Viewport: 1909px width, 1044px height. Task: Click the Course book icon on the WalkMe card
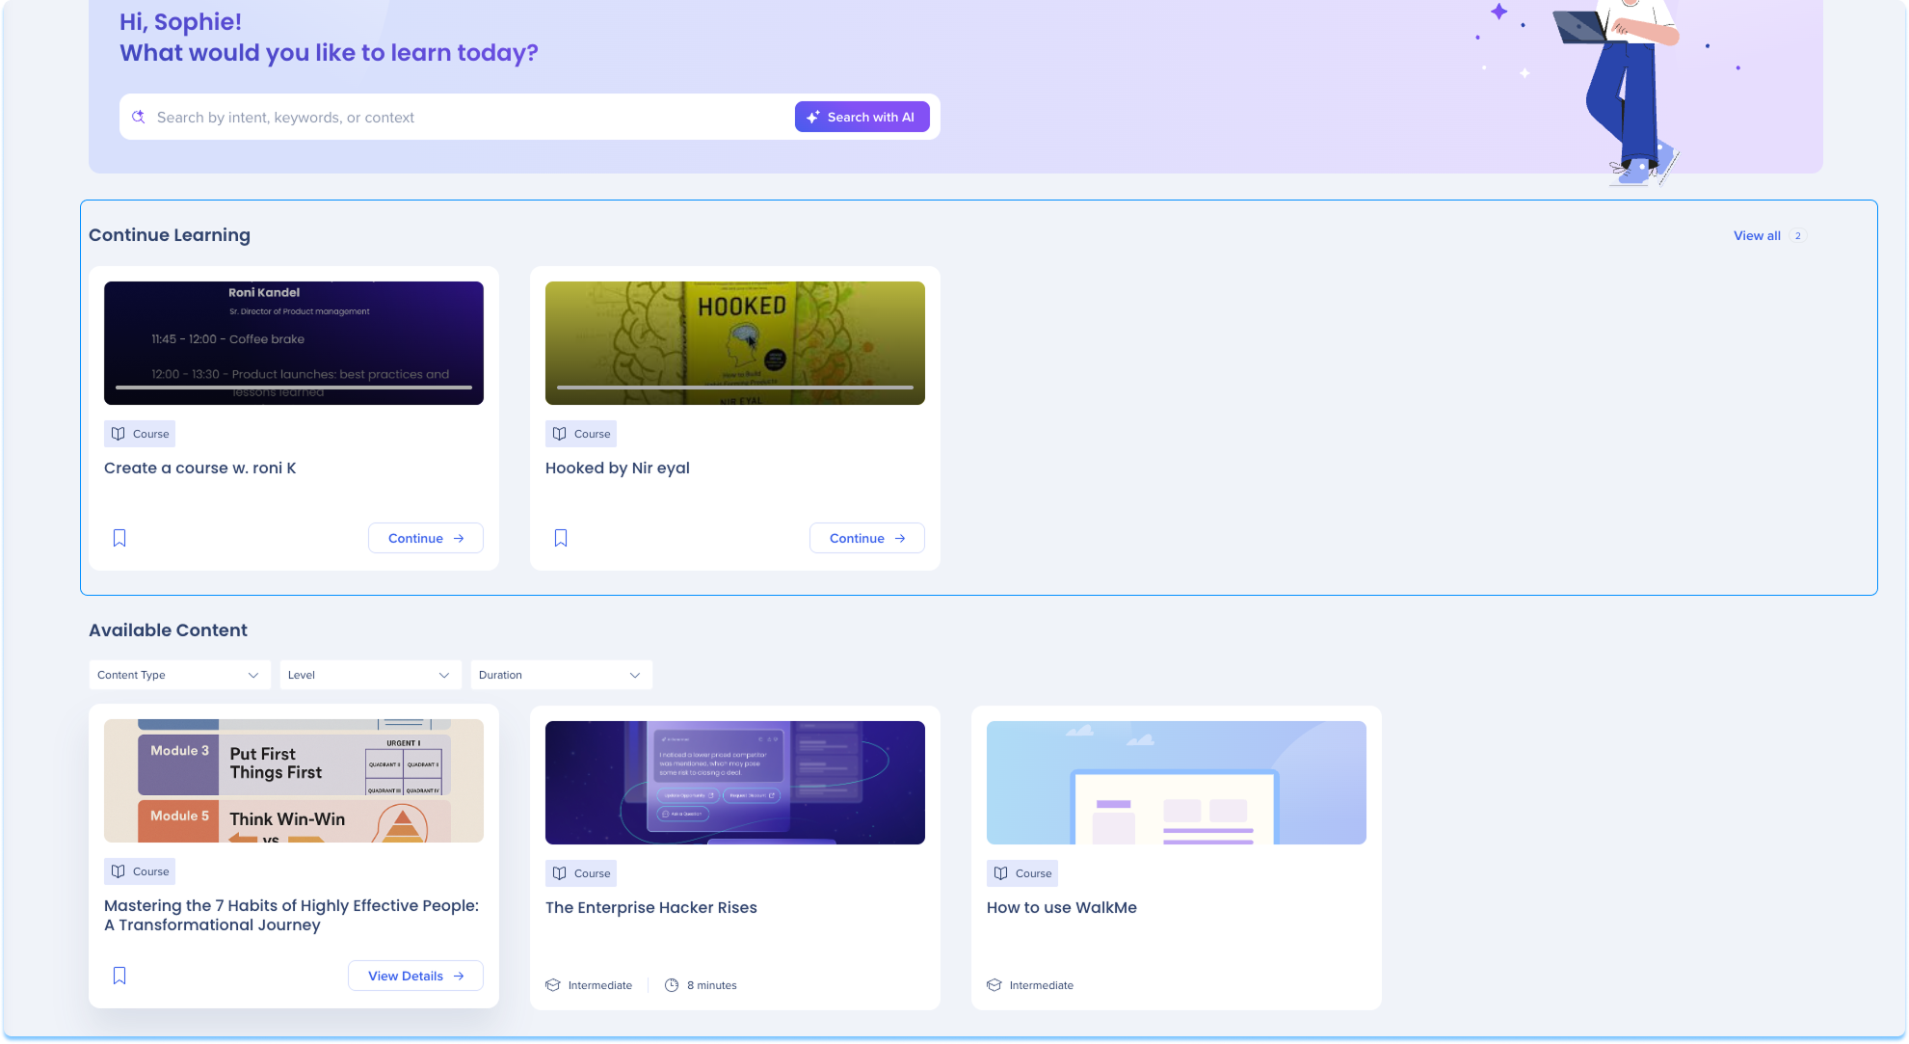pyautogui.click(x=1001, y=873)
